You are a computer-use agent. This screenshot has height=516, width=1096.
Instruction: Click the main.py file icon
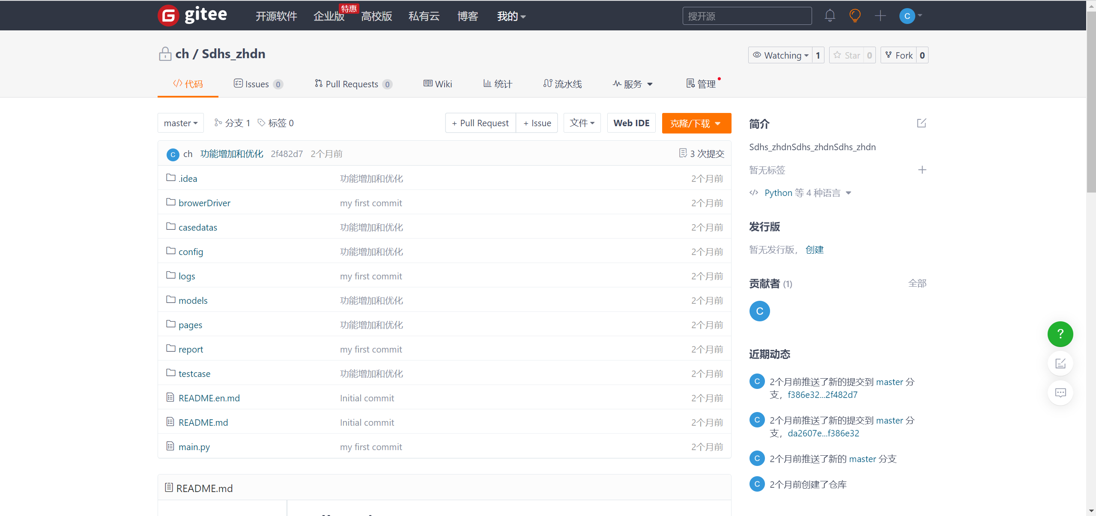(x=170, y=446)
